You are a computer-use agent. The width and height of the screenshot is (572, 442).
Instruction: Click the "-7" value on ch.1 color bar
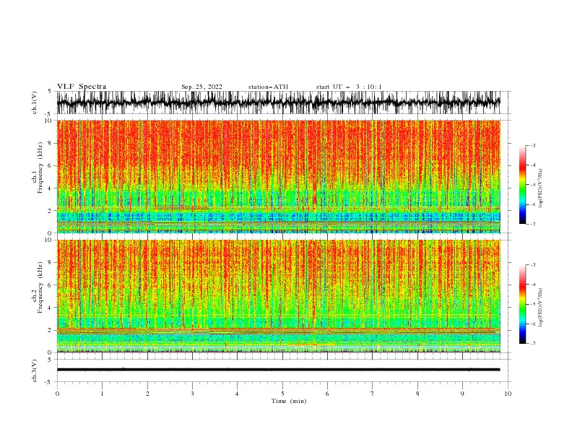533,224
